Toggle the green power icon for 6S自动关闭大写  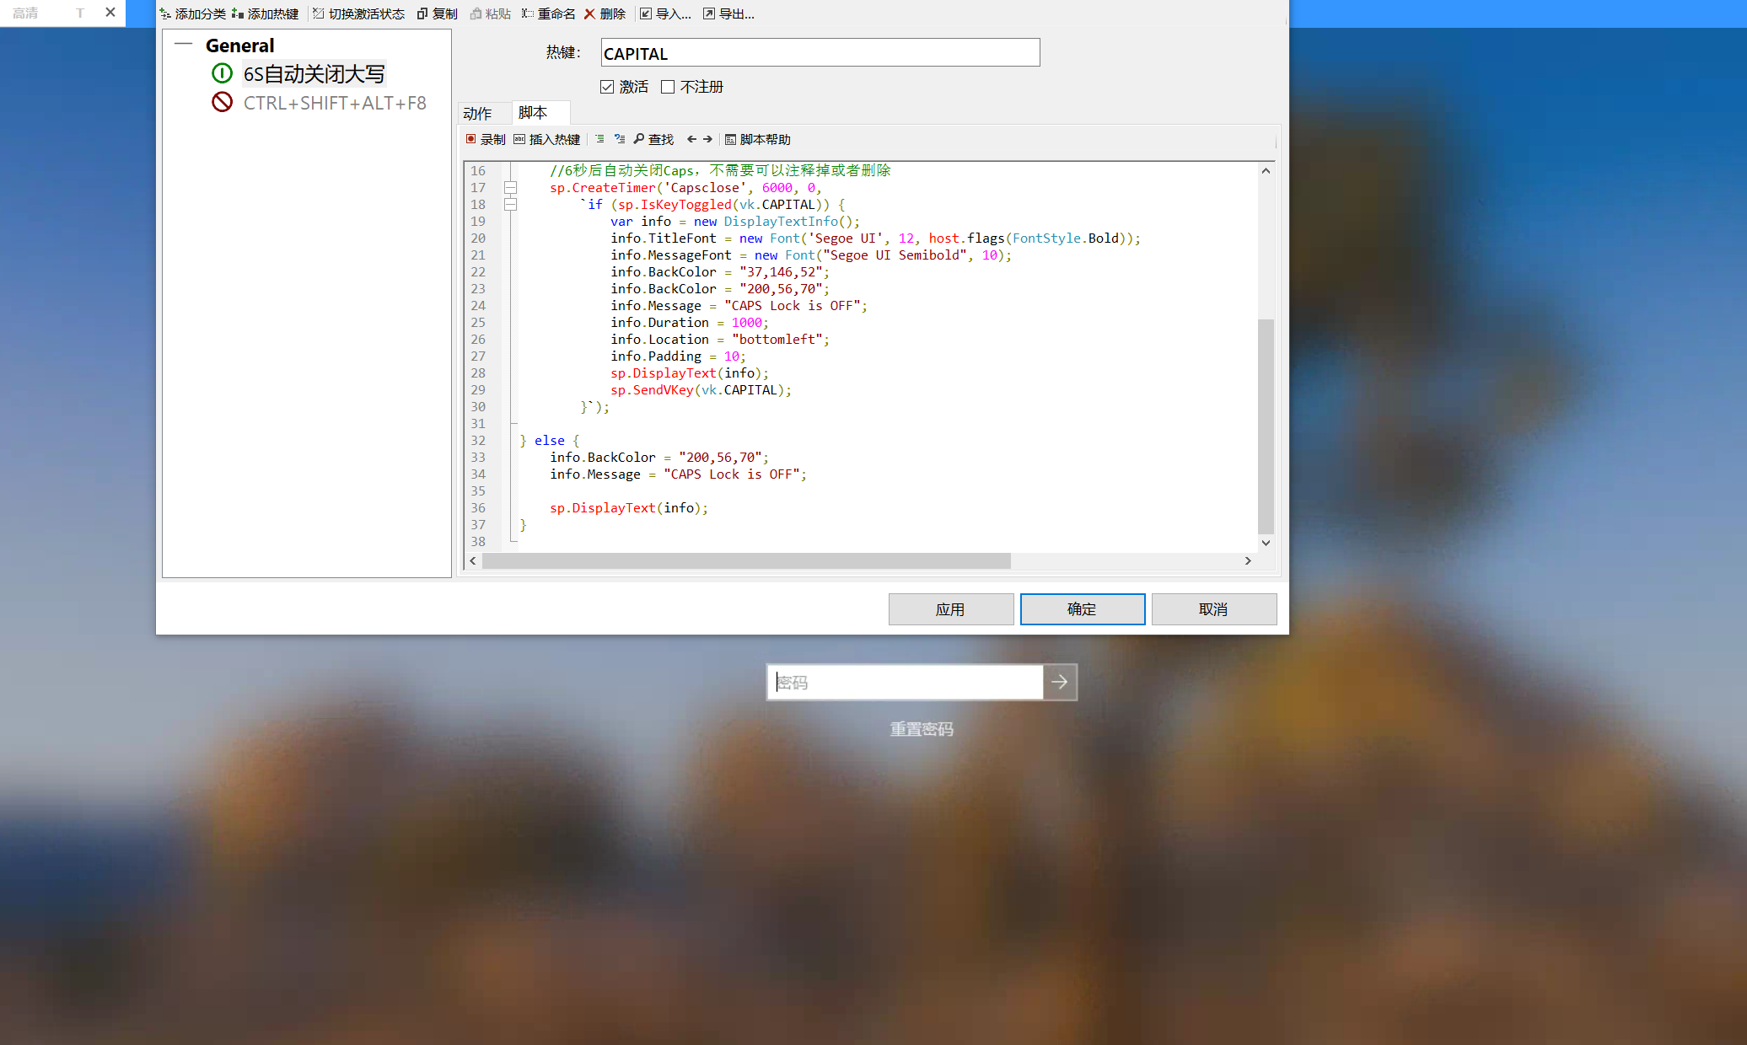pyautogui.click(x=222, y=73)
